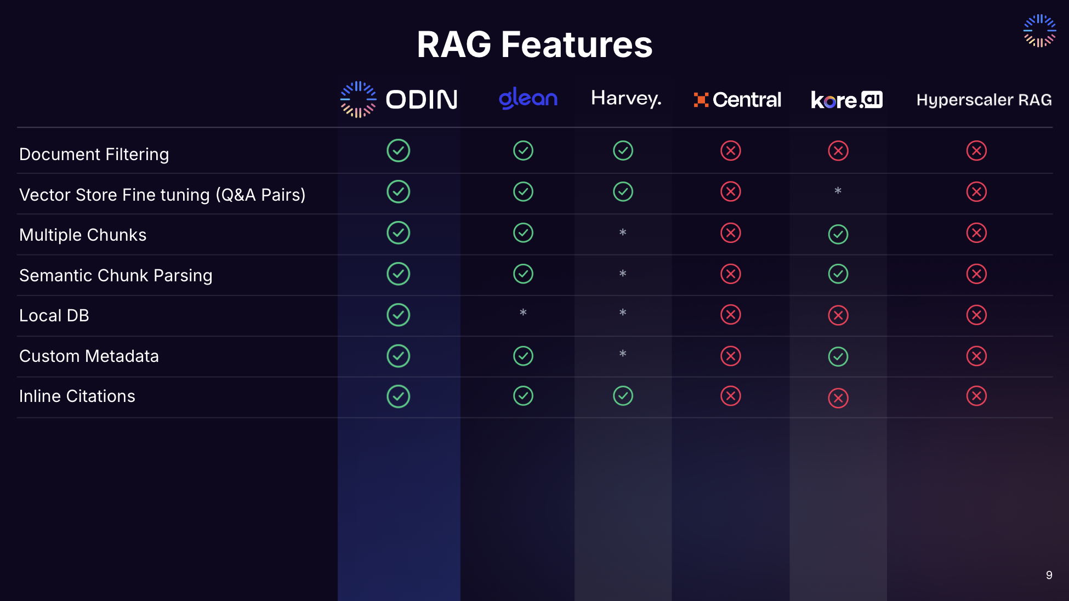The width and height of the screenshot is (1069, 601).
Task: Click glean's Custom Metadata green checkmark
Action: coord(523,356)
